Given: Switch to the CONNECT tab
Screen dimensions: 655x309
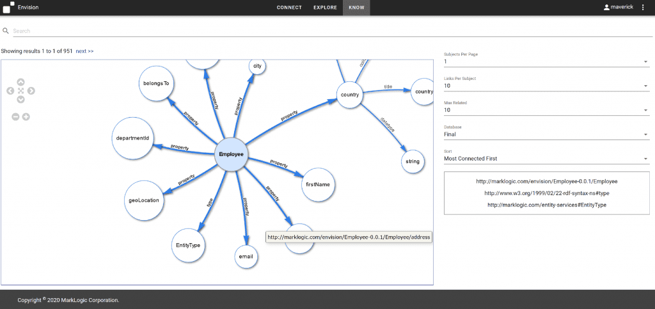Looking at the screenshot, I should click(289, 8).
